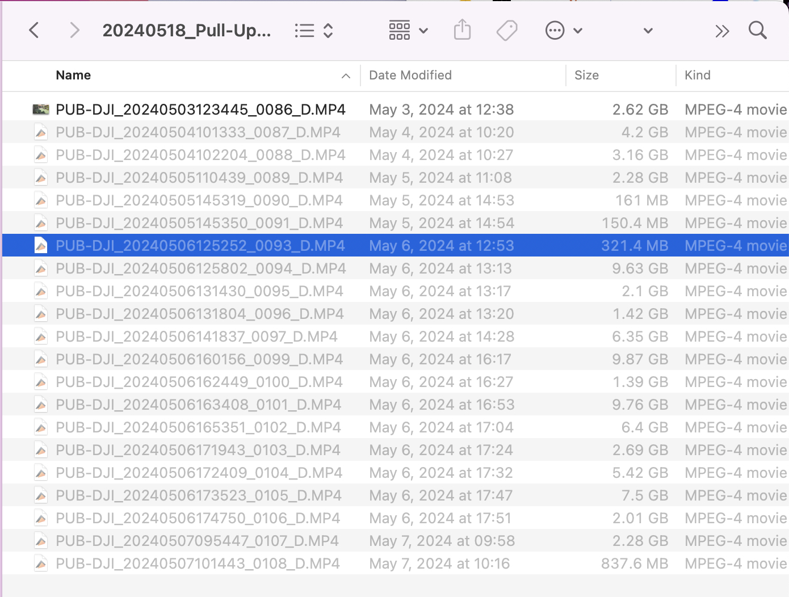The width and height of the screenshot is (789, 597).
Task: Navigate back to the previous folder
Action: [x=33, y=30]
